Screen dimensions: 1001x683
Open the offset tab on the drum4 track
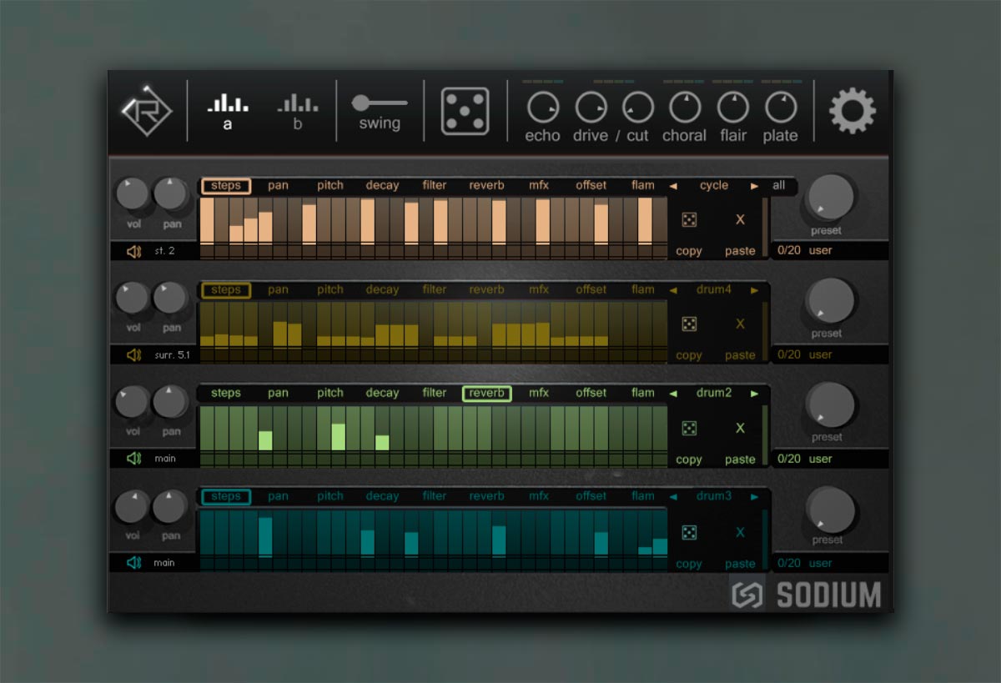tap(591, 289)
